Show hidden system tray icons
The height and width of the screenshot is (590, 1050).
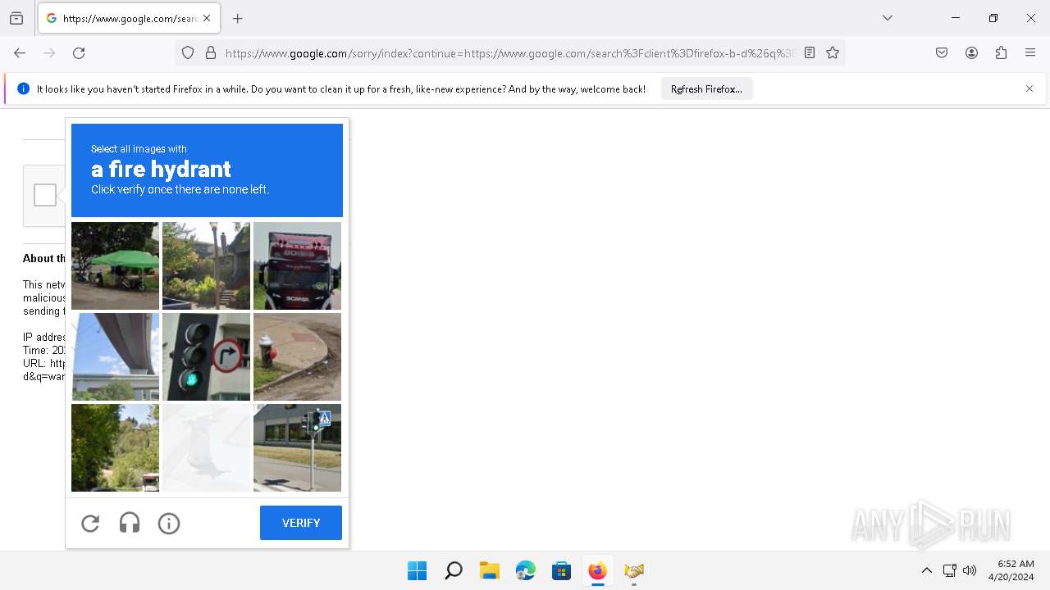pyautogui.click(x=927, y=570)
